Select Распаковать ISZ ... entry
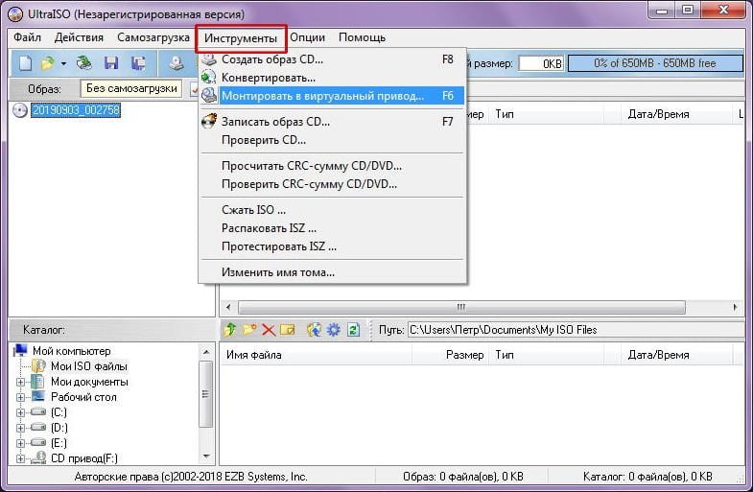753x492 pixels. point(332,228)
